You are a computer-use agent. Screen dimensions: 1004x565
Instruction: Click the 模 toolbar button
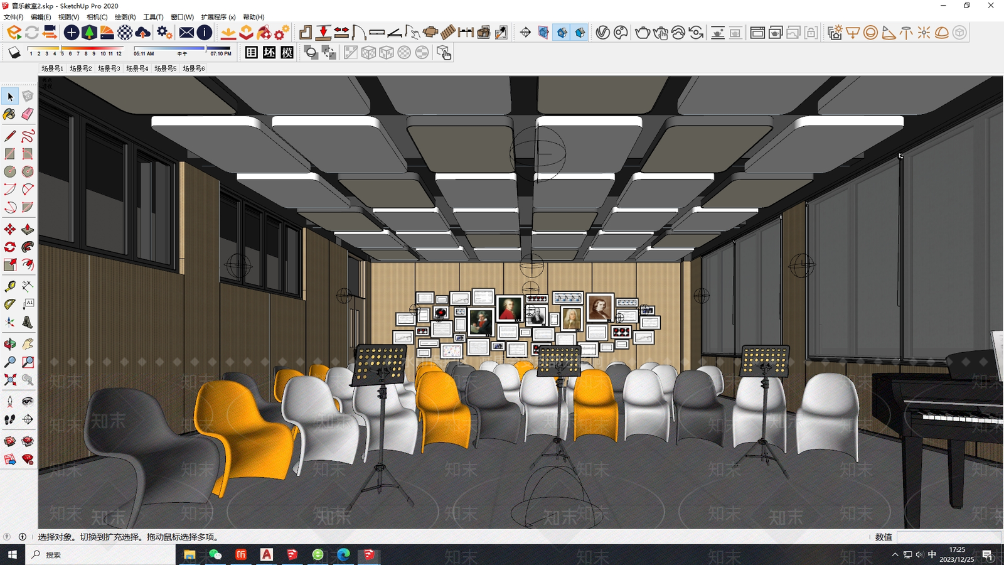tap(287, 53)
